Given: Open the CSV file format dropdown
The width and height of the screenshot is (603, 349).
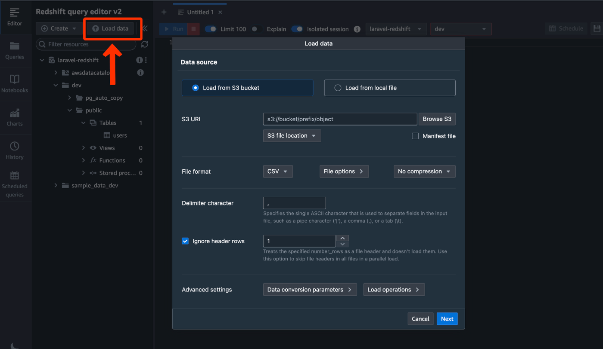Looking at the screenshot, I should pos(278,171).
